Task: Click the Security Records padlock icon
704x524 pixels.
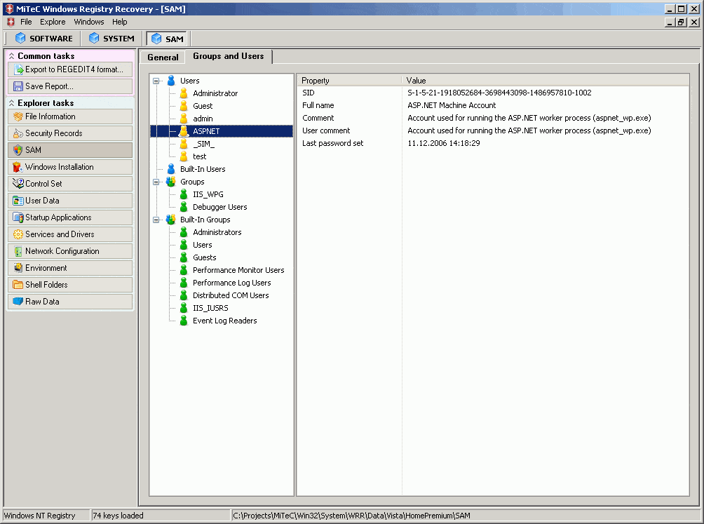Action: click(18, 133)
